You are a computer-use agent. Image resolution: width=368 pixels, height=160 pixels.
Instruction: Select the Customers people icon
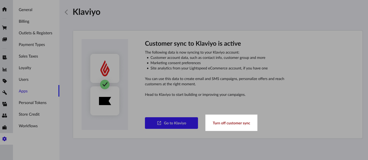tap(4, 115)
